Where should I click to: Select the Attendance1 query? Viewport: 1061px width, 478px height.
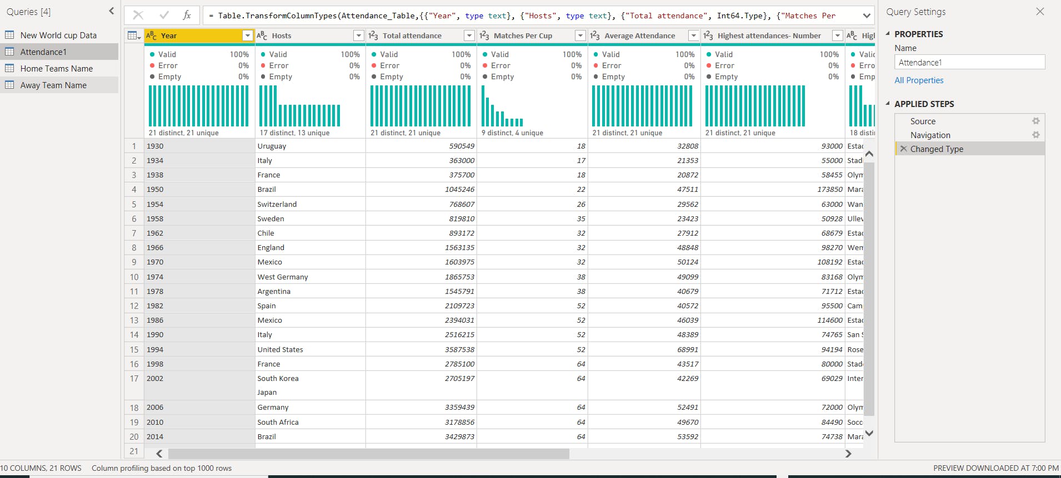[59, 52]
